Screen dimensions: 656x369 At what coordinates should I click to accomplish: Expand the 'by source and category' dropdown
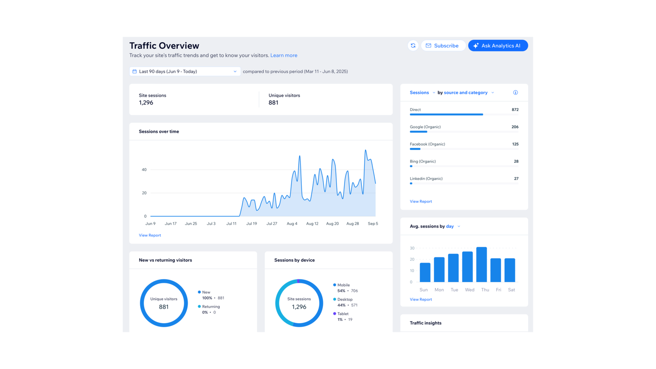(x=465, y=92)
